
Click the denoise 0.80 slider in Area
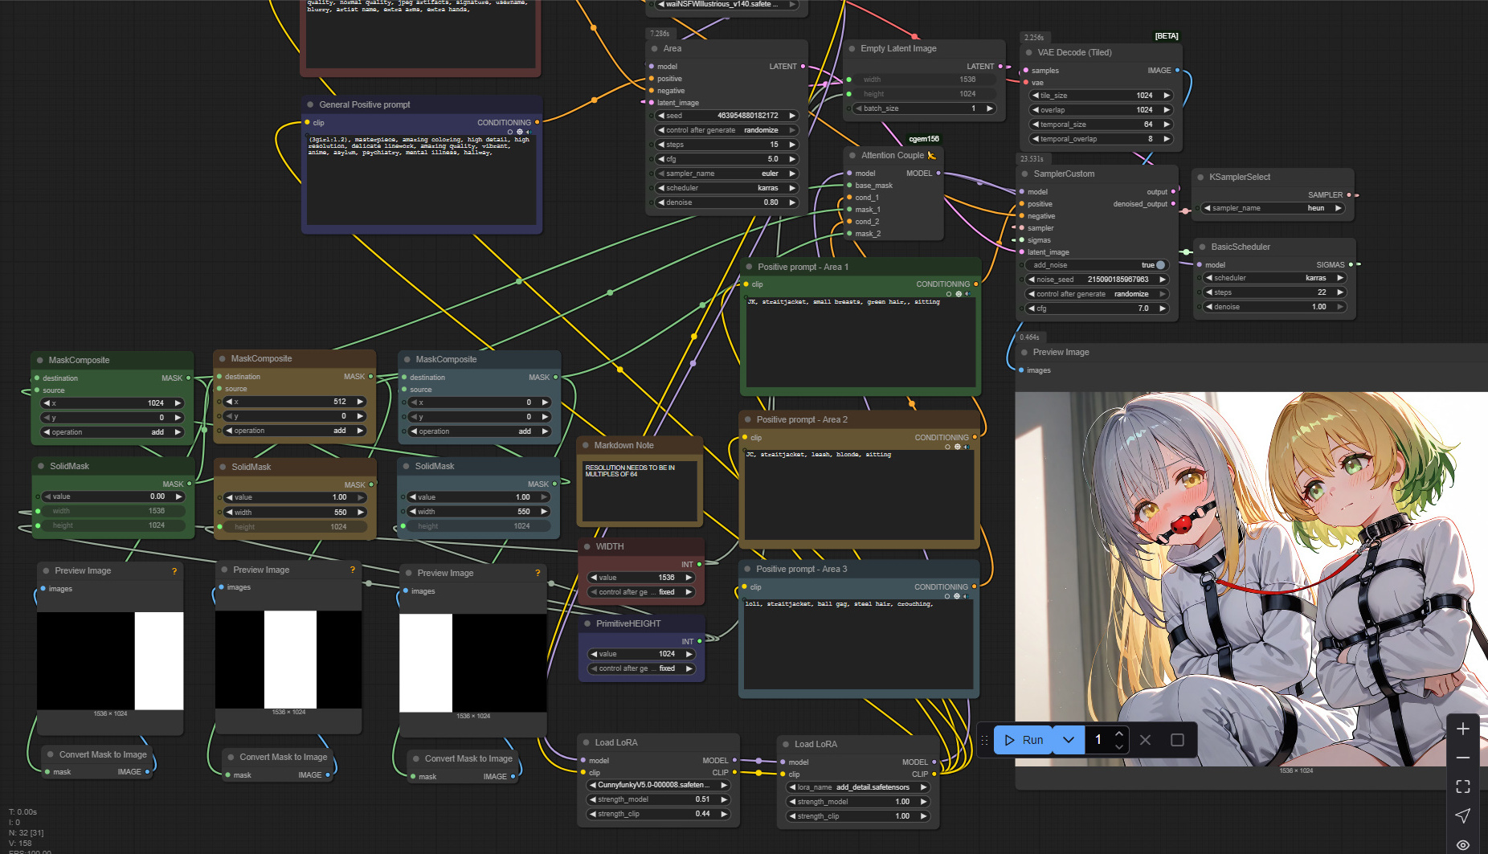pyautogui.click(x=727, y=202)
